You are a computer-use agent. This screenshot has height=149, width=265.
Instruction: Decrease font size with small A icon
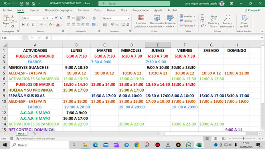(x=61, y=18)
